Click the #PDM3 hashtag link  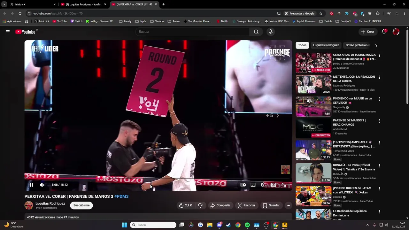tap(121, 196)
